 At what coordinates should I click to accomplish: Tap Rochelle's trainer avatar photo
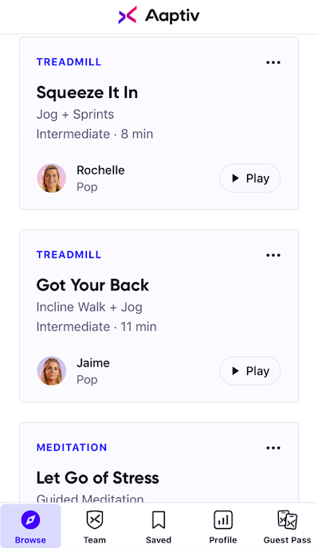tap(52, 178)
